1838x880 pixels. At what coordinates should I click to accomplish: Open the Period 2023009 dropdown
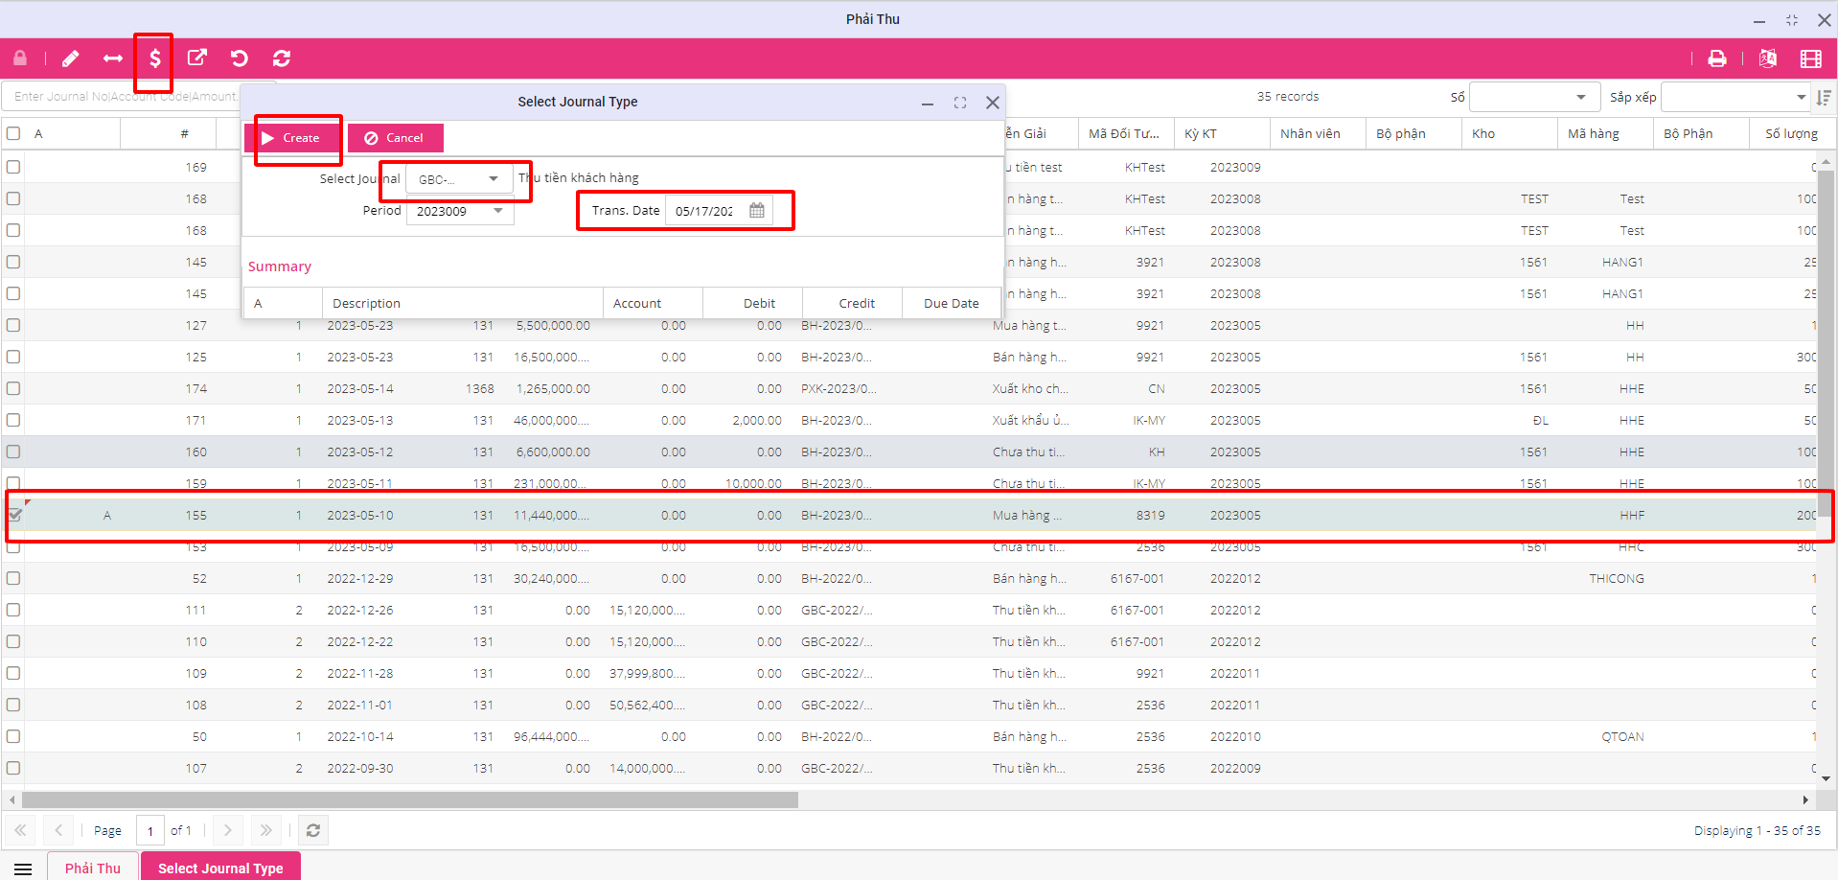[498, 211]
